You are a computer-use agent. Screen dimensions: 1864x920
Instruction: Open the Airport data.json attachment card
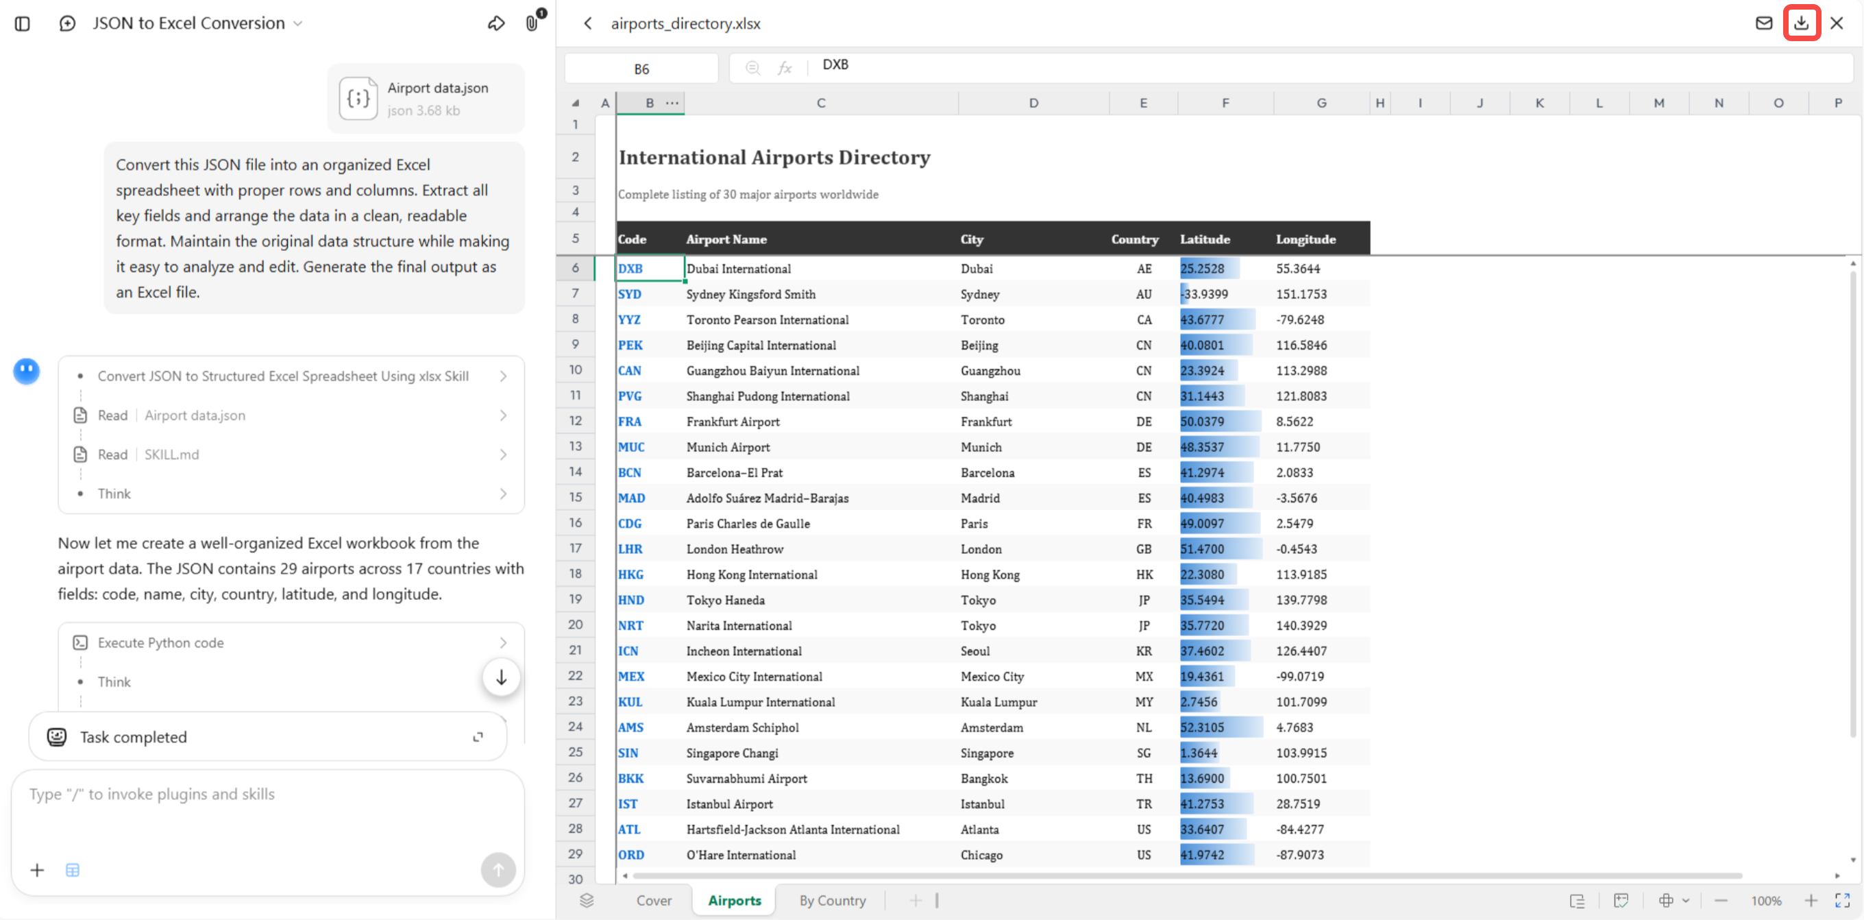tap(426, 99)
